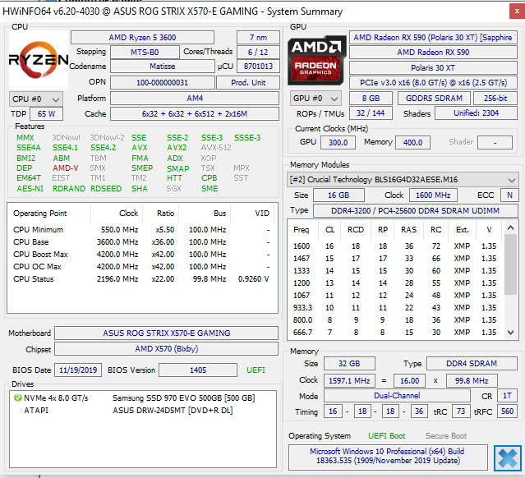This screenshot has width=525, height=478.
Task: Expand the Crucial memory module dropdown
Action: pos(403,180)
